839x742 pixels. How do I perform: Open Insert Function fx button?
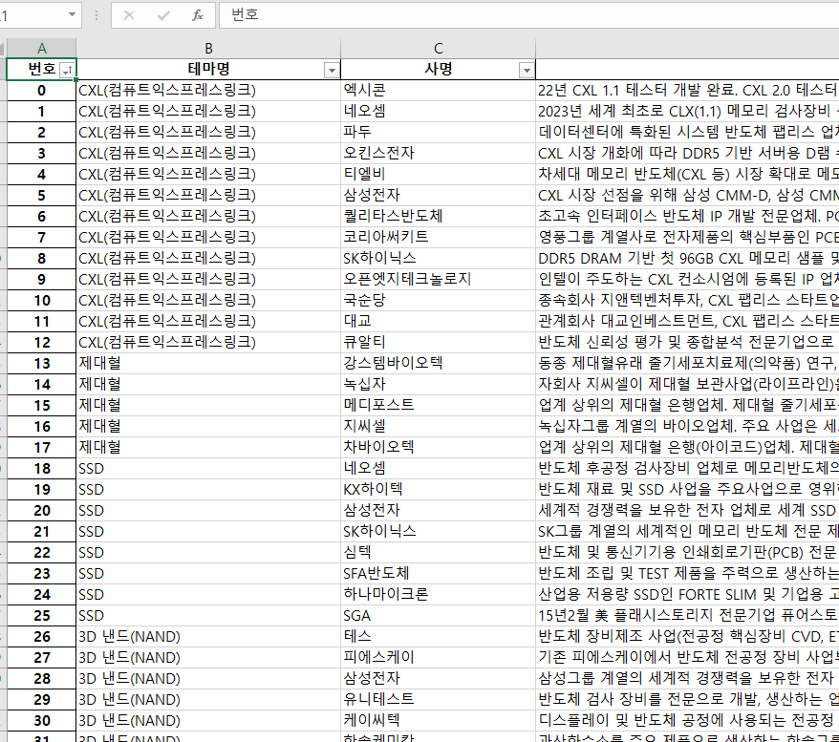pos(198,15)
